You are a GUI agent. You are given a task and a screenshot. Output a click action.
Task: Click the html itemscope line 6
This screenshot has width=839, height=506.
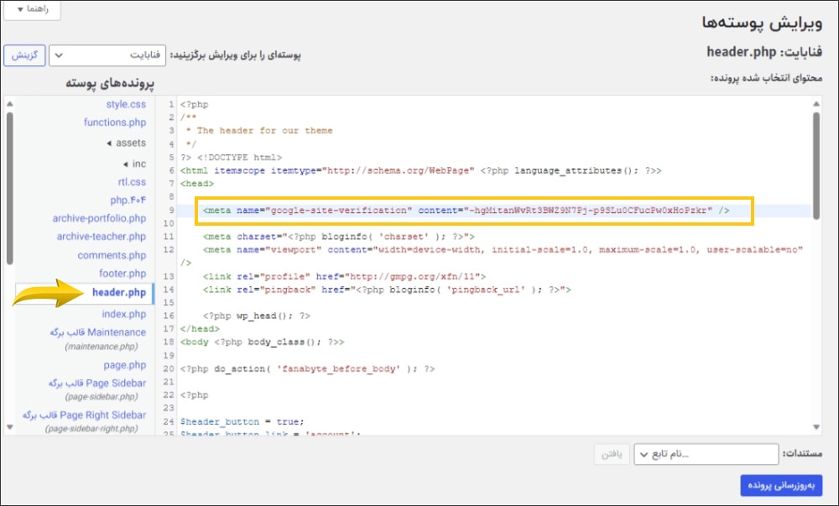tap(421, 170)
